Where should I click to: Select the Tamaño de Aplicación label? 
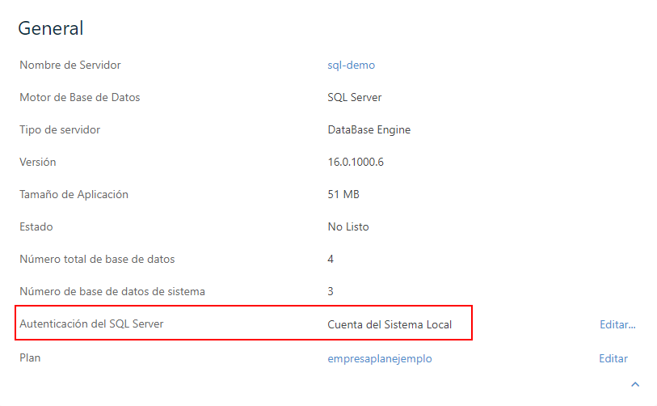(x=74, y=195)
